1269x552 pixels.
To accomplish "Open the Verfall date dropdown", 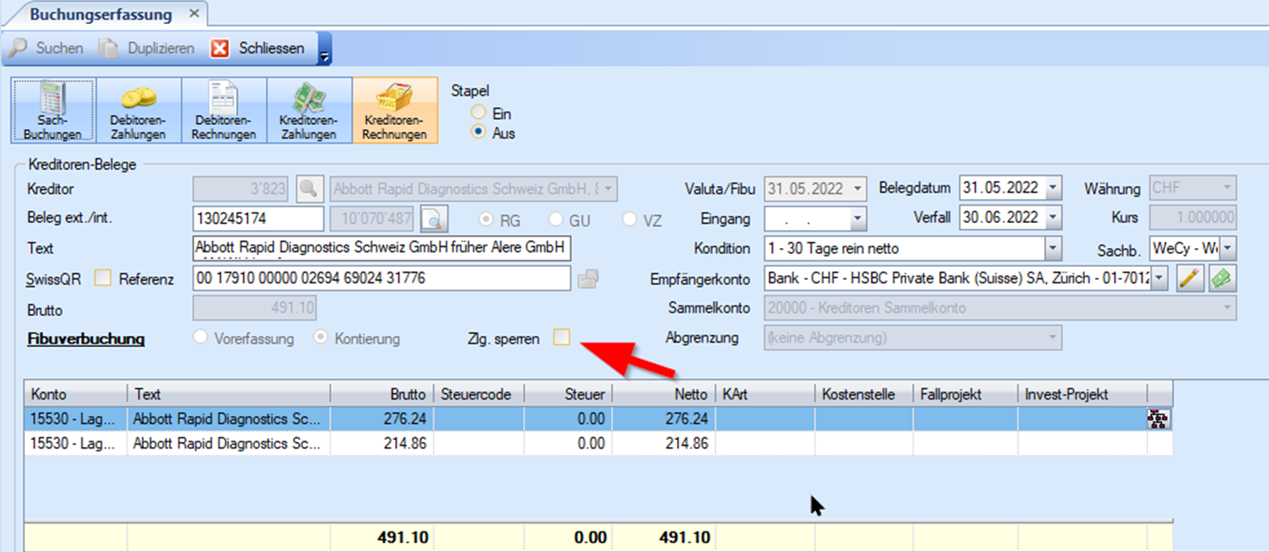I will 1053,219.
